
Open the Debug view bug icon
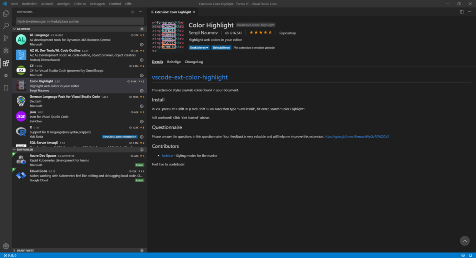coord(6,51)
